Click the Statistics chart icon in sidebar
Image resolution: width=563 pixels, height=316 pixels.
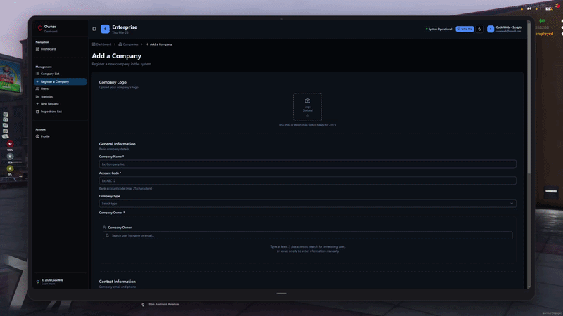37,96
